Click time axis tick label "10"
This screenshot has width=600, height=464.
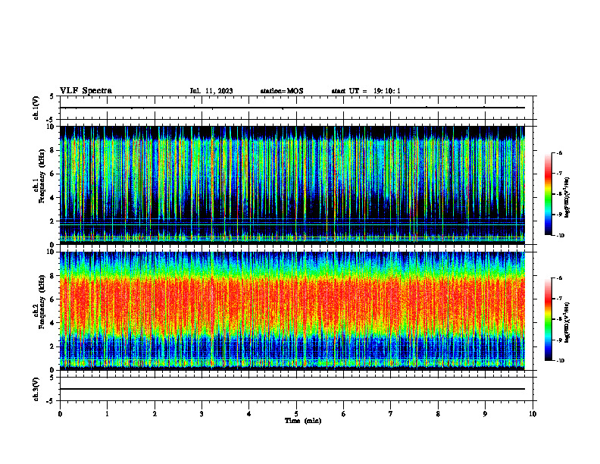533,414
